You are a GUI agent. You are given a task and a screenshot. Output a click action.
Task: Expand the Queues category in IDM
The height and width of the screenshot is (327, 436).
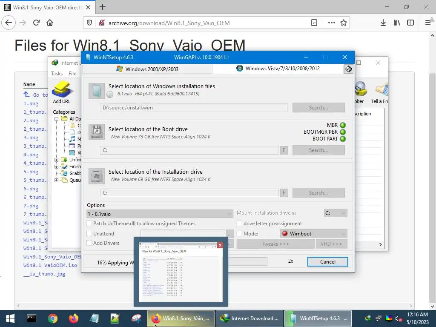point(57,180)
